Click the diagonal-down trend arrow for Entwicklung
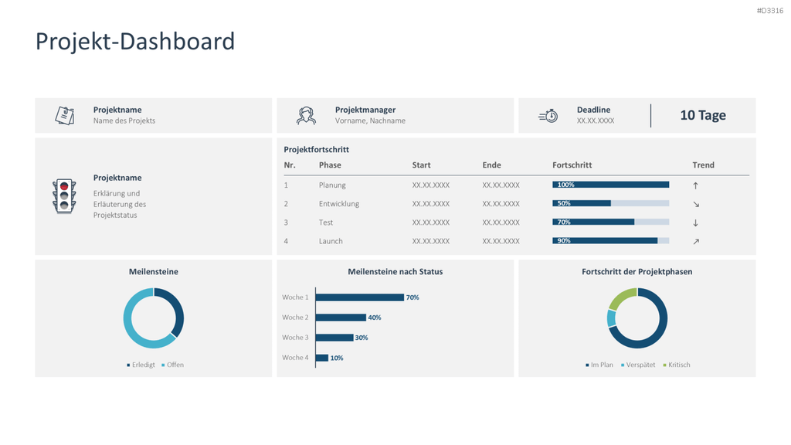Viewport: 791px width, 445px height. pyautogui.click(x=696, y=204)
